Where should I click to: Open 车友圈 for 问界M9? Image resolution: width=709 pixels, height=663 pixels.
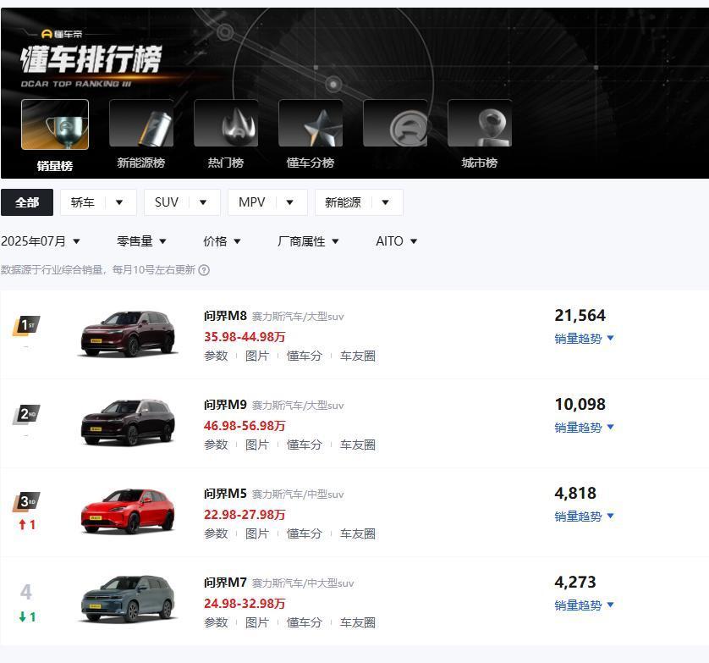pyautogui.click(x=358, y=445)
